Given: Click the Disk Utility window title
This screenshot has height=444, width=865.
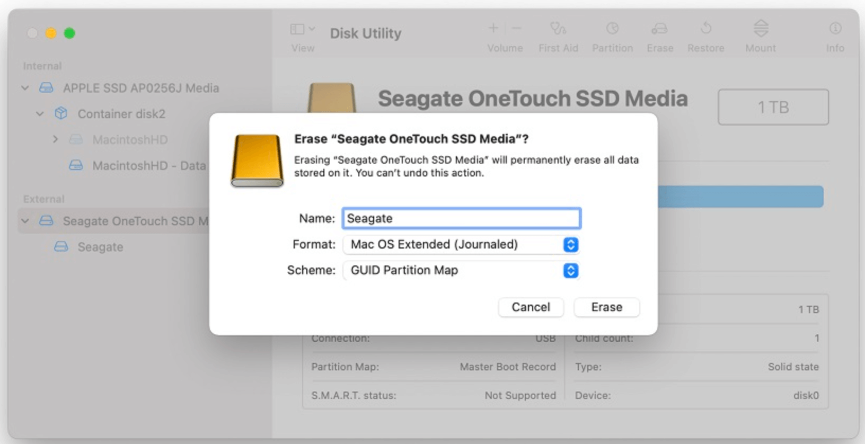Looking at the screenshot, I should coord(366,33).
